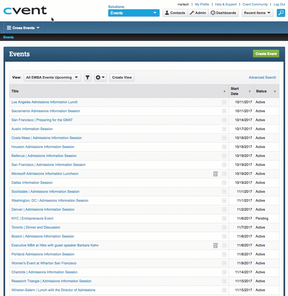
Task: Open the All EMBA Events Upcoming view dropdown
Action: point(52,77)
